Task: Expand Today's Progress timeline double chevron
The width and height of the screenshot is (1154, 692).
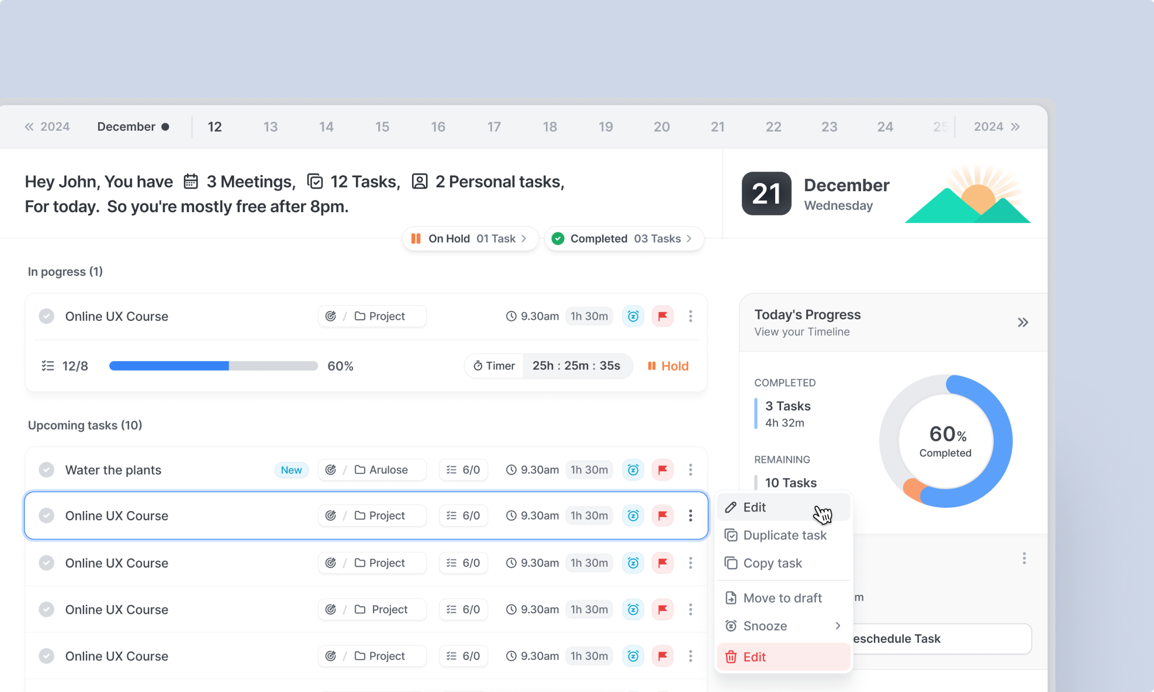Action: (x=1022, y=322)
